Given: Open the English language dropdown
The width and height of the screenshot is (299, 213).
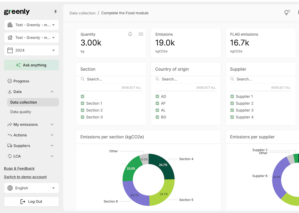Looking at the screenshot, I should pyautogui.click(x=31, y=188).
